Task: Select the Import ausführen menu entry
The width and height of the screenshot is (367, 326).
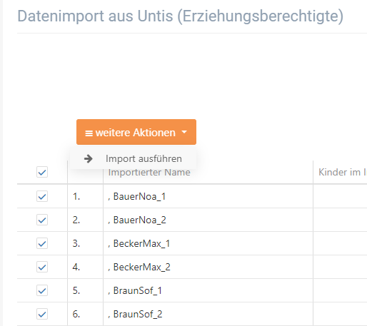Action: point(133,158)
